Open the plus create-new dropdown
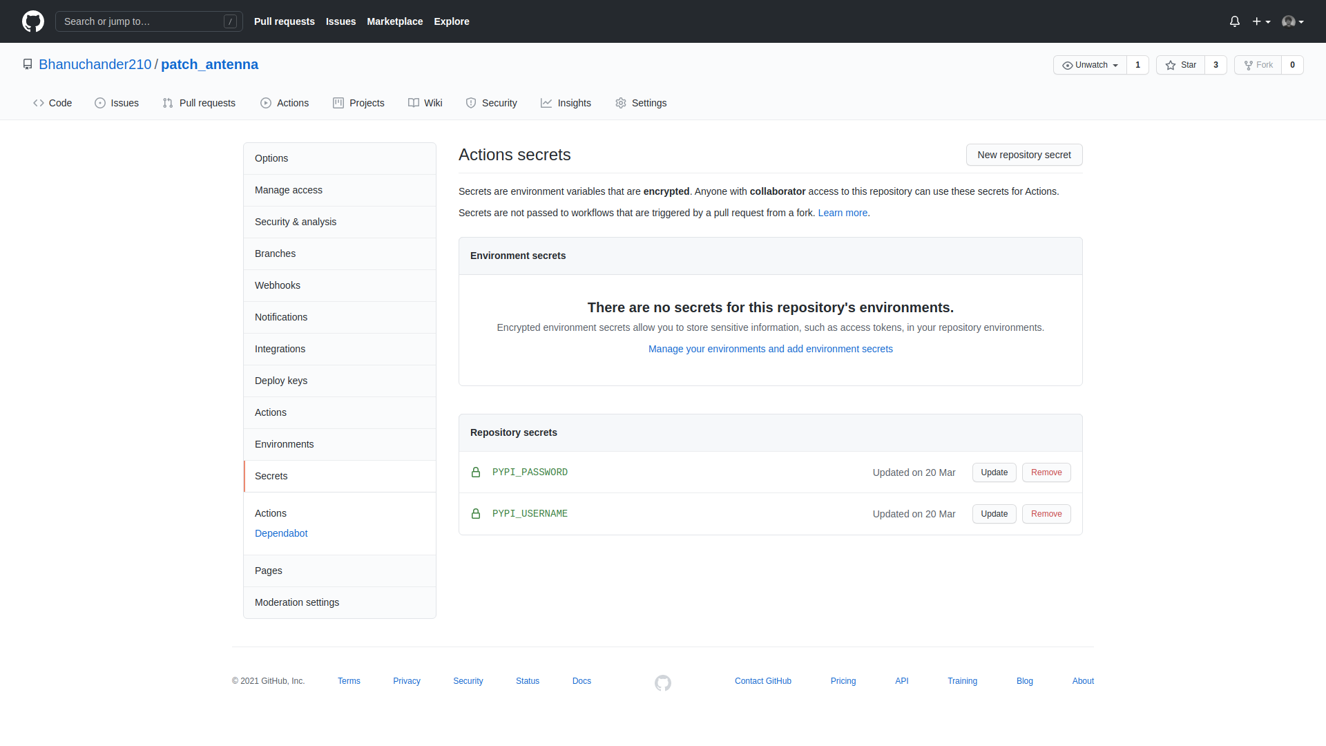Screen dimensions: 1326x746 (x=1261, y=21)
